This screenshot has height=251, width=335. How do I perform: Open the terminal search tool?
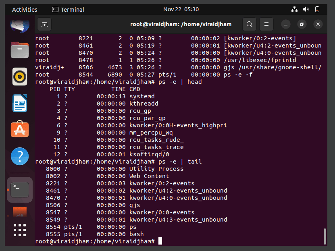249,24
